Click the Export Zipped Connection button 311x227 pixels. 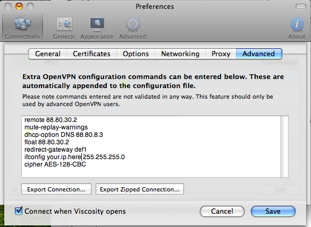pyautogui.click(x=140, y=189)
